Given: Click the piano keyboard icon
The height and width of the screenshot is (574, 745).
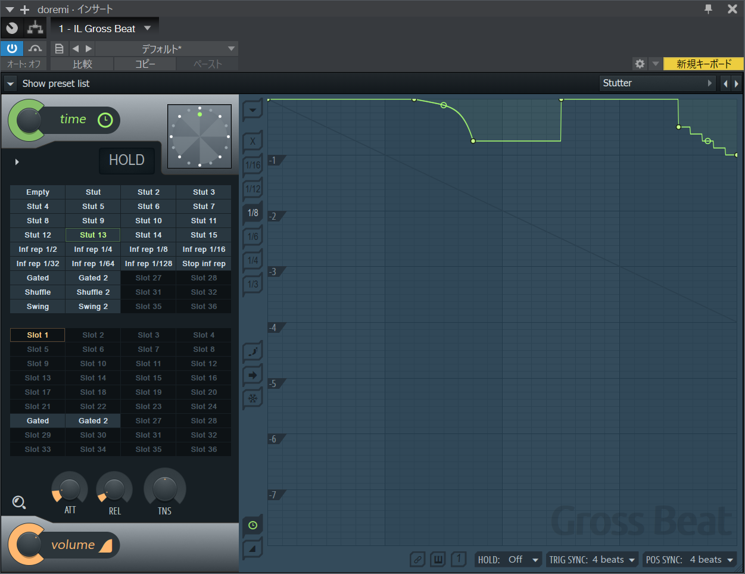Looking at the screenshot, I should pyautogui.click(x=438, y=560).
